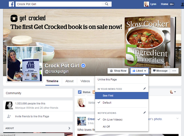Open the Liked dropdown button
This screenshot has width=184, height=136.
140,71
